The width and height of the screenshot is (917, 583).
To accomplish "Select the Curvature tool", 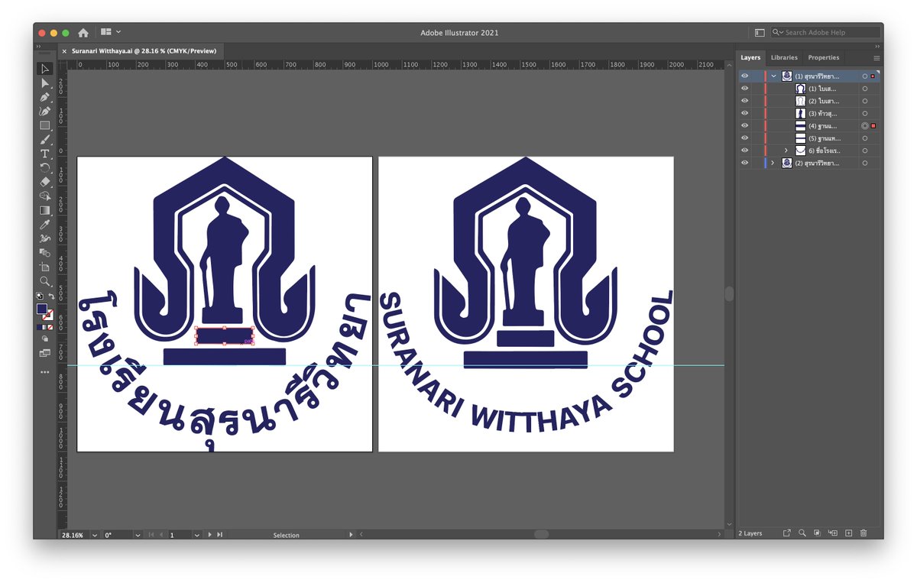I will coord(45,111).
